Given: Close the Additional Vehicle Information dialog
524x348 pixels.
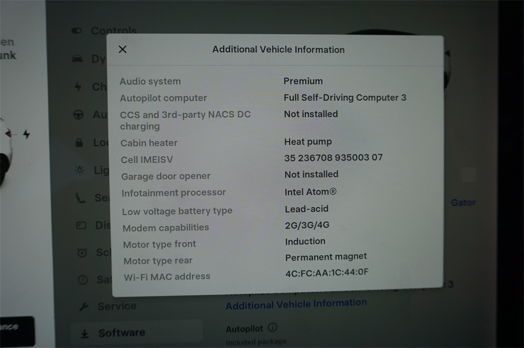Looking at the screenshot, I should pyautogui.click(x=122, y=49).
